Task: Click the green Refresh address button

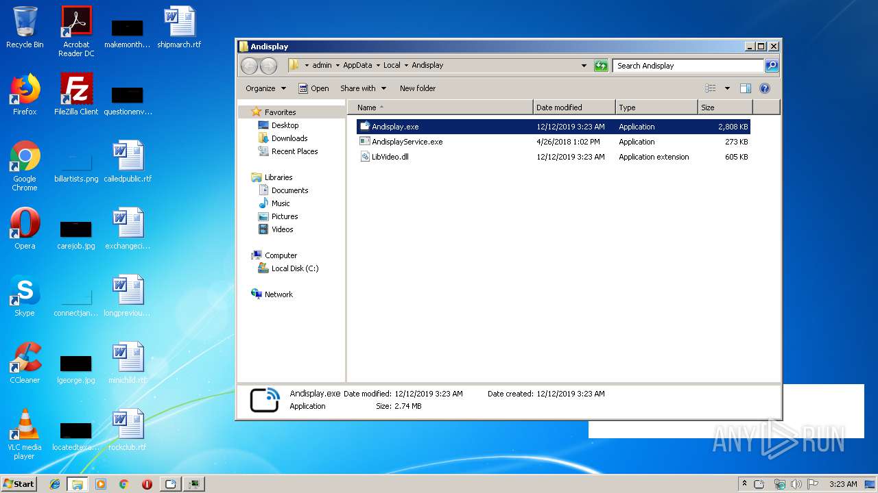Action: [601, 66]
